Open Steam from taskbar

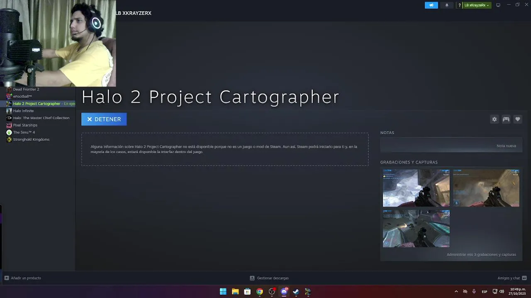click(x=296, y=291)
